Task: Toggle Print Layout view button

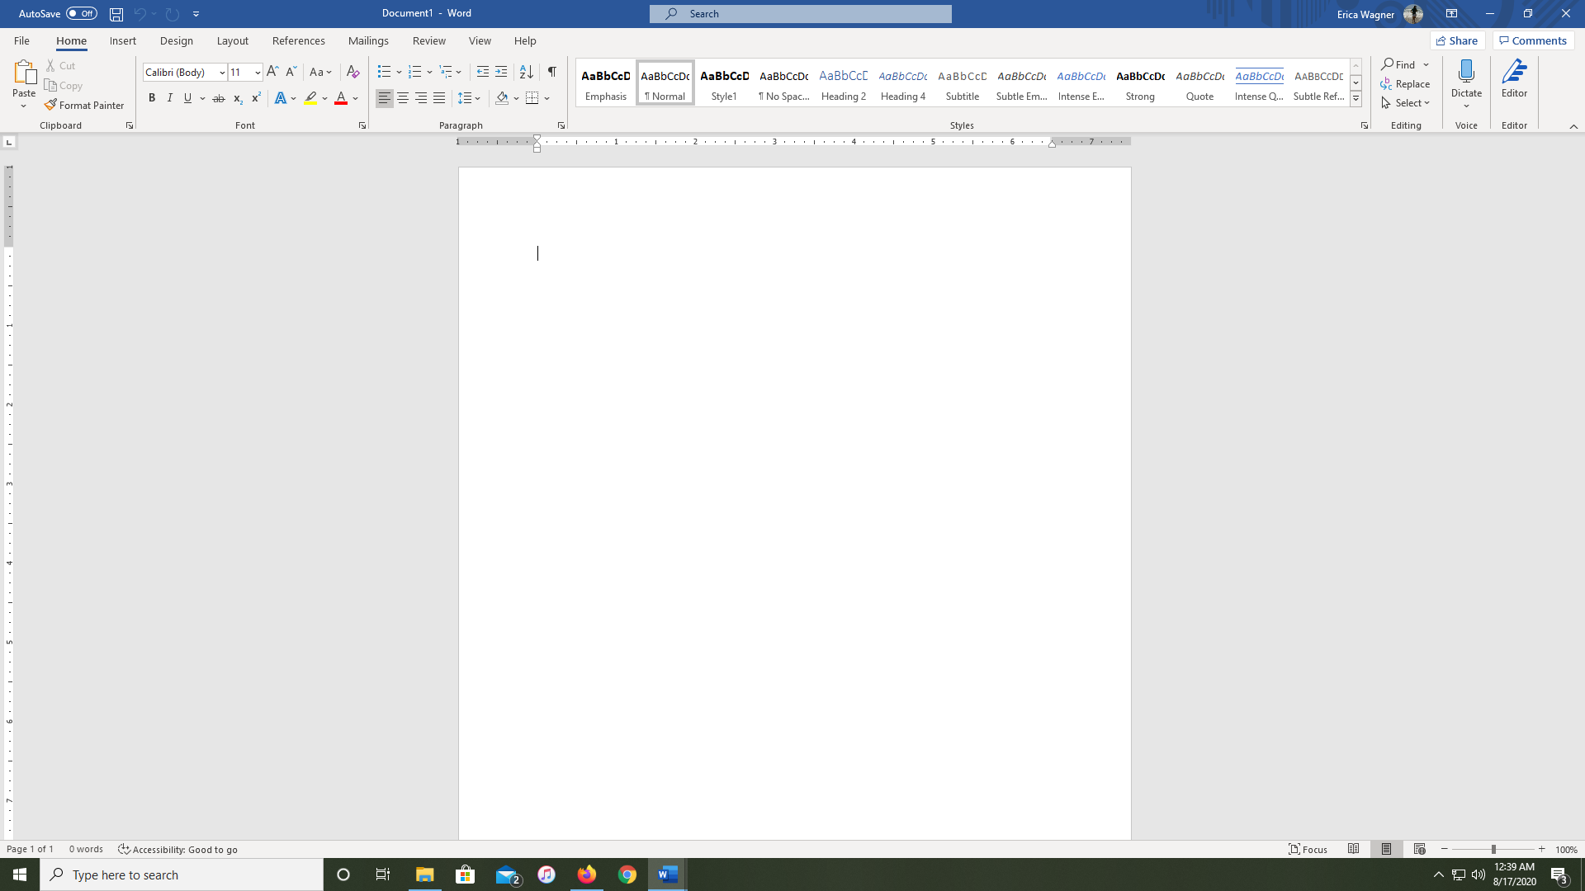Action: (x=1387, y=849)
